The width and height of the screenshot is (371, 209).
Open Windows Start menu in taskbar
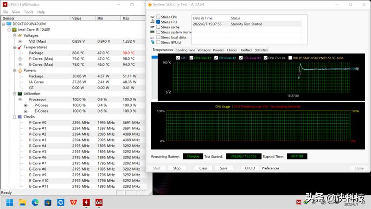pos(10,203)
